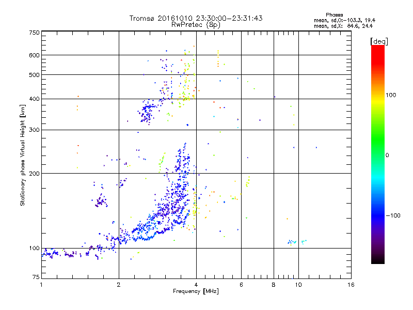Click the y-axis label "Stationary phase Virtual Height [km]"
Screen dimensions: 413x310
(23, 156)
